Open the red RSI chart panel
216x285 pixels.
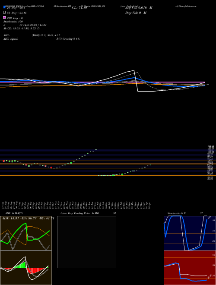[x=190, y=268]
